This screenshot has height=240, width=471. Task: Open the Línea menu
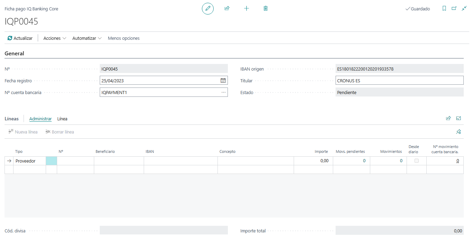pos(62,119)
